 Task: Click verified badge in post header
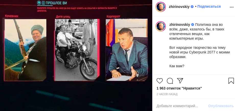(x=192, y=7)
